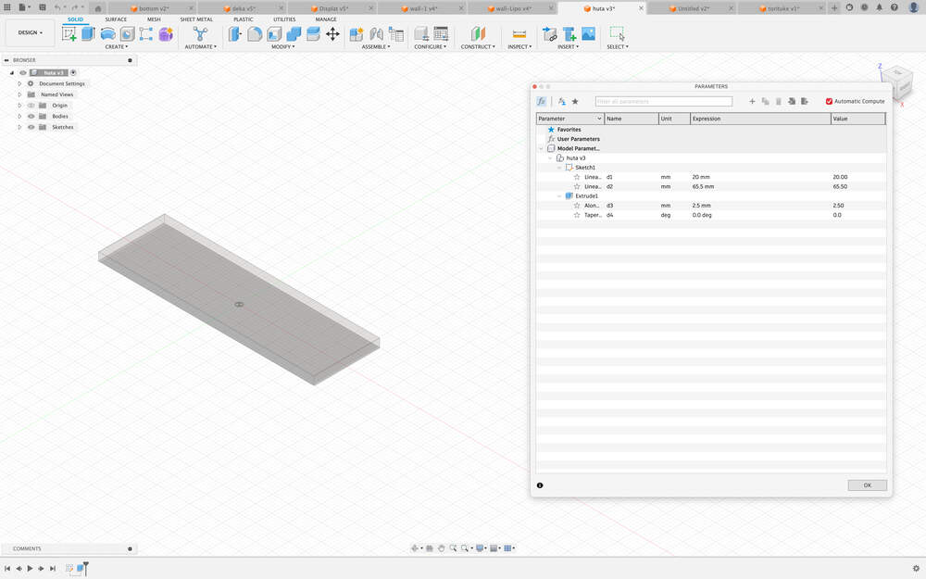
Task: Add a new user parameter with plus icon
Action: (x=752, y=102)
